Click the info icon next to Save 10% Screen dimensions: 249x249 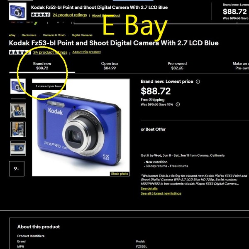[178, 104]
